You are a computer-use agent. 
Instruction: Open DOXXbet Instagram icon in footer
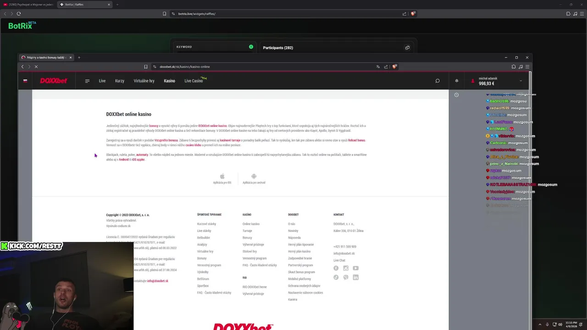click(x=346, y=268)
